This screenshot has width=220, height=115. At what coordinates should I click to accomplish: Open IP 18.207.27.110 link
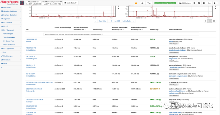(31, 48)
